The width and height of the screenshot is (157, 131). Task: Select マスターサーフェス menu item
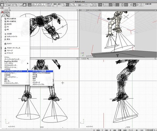[16, 48]
